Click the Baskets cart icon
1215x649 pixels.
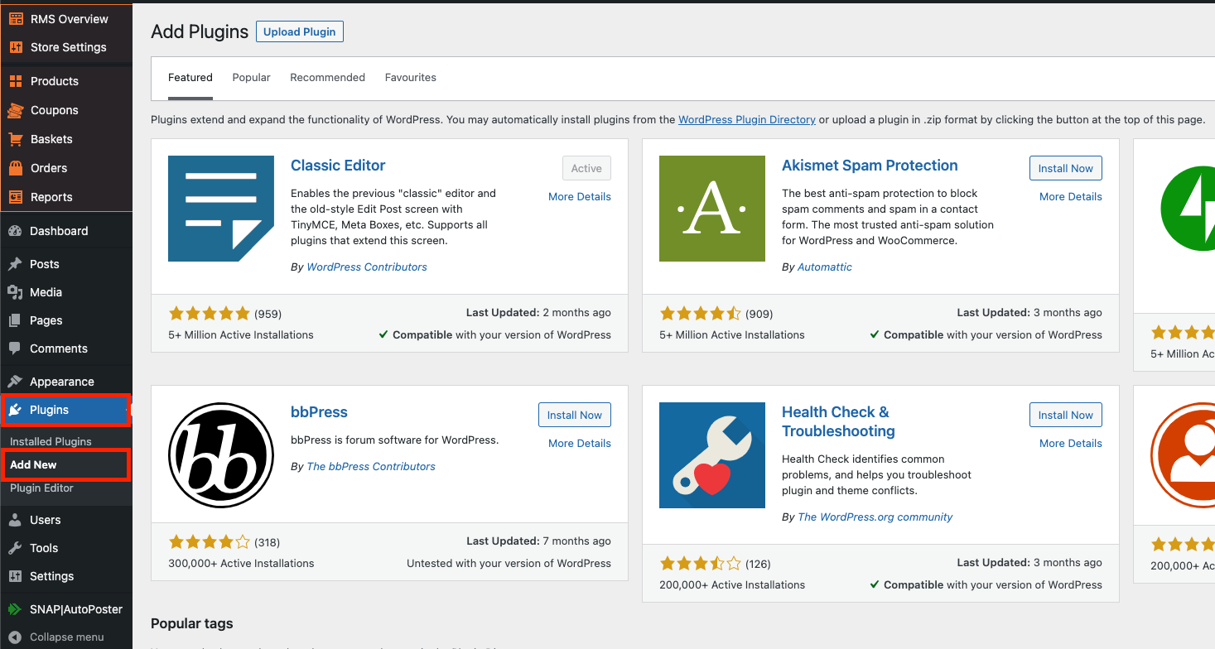tap(16, 139)
